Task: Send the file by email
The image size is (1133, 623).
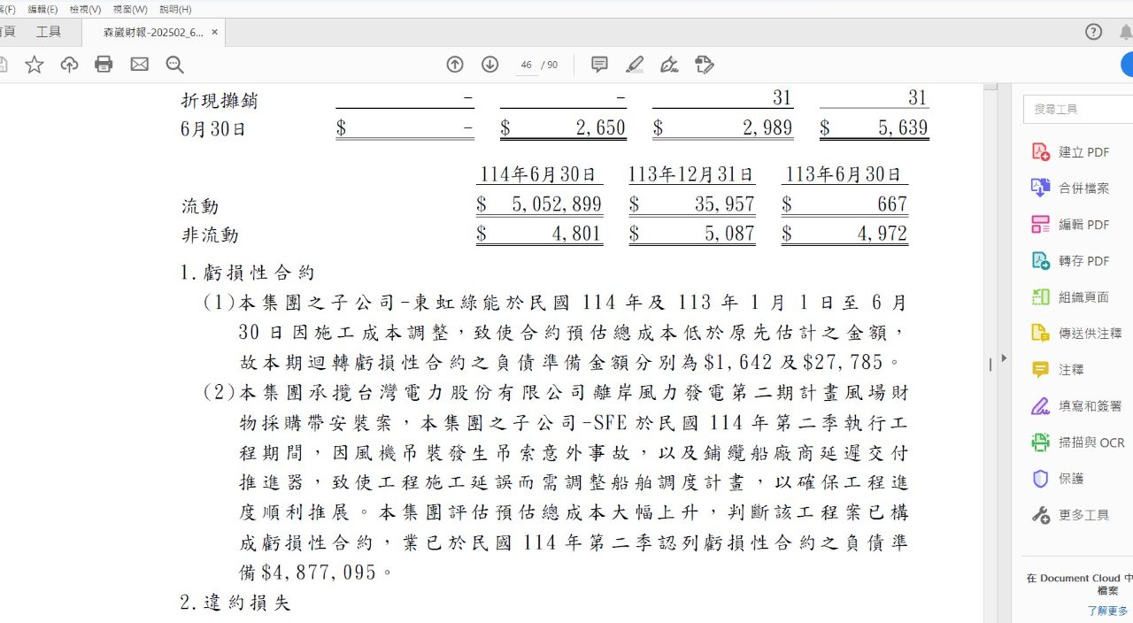Action: [x=139, y=65]
